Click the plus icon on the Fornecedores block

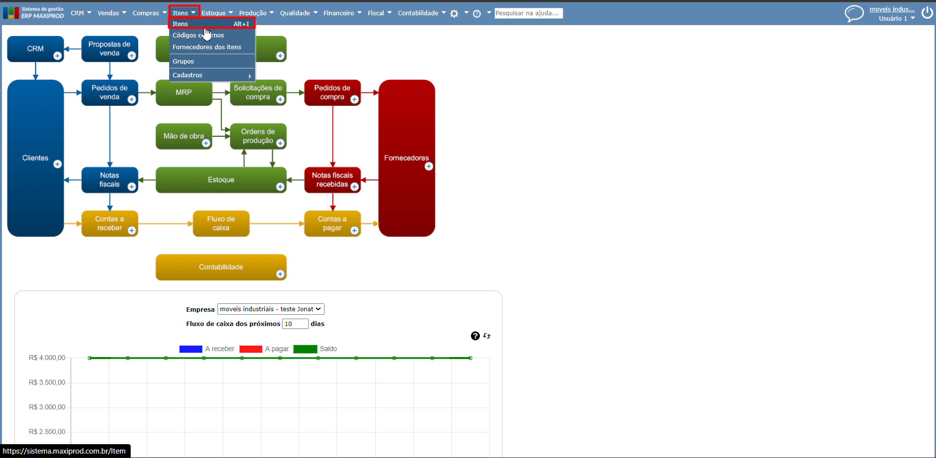[429, 166]
